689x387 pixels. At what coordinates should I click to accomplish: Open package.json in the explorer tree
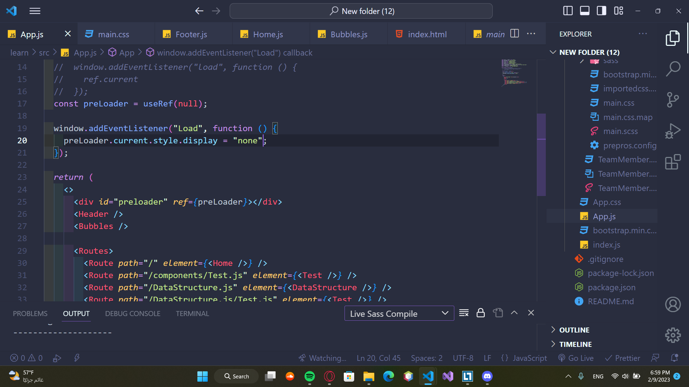[611, 287]
